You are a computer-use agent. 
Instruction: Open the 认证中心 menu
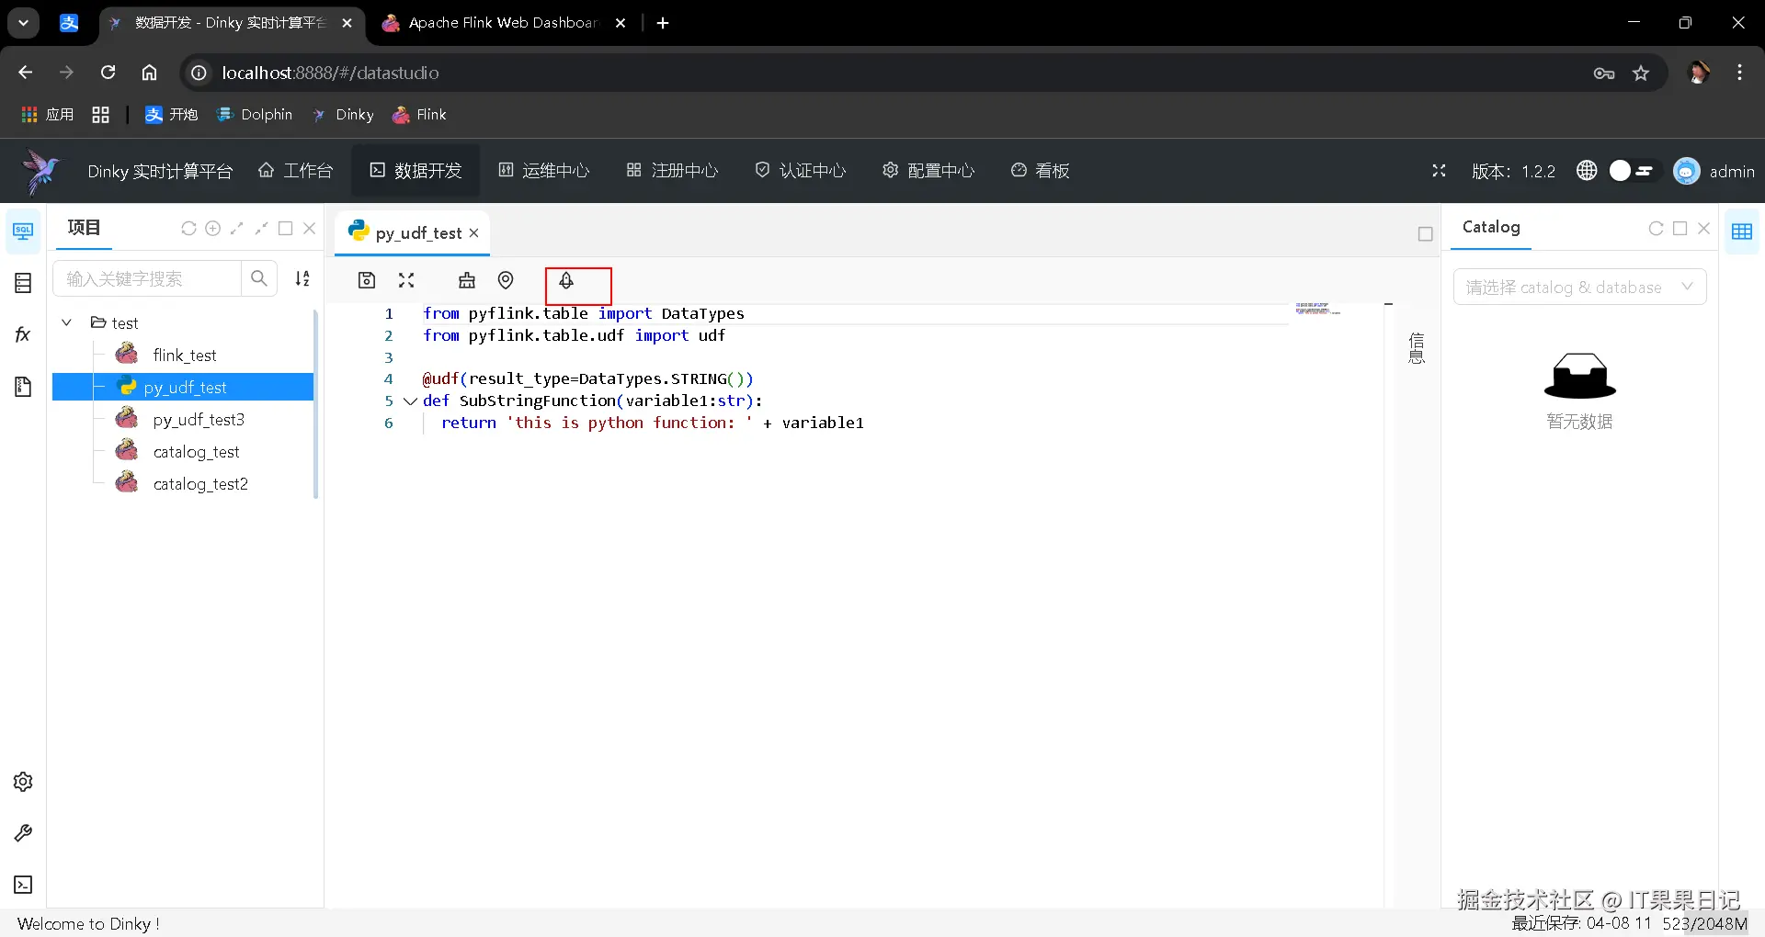coord(800,171)
